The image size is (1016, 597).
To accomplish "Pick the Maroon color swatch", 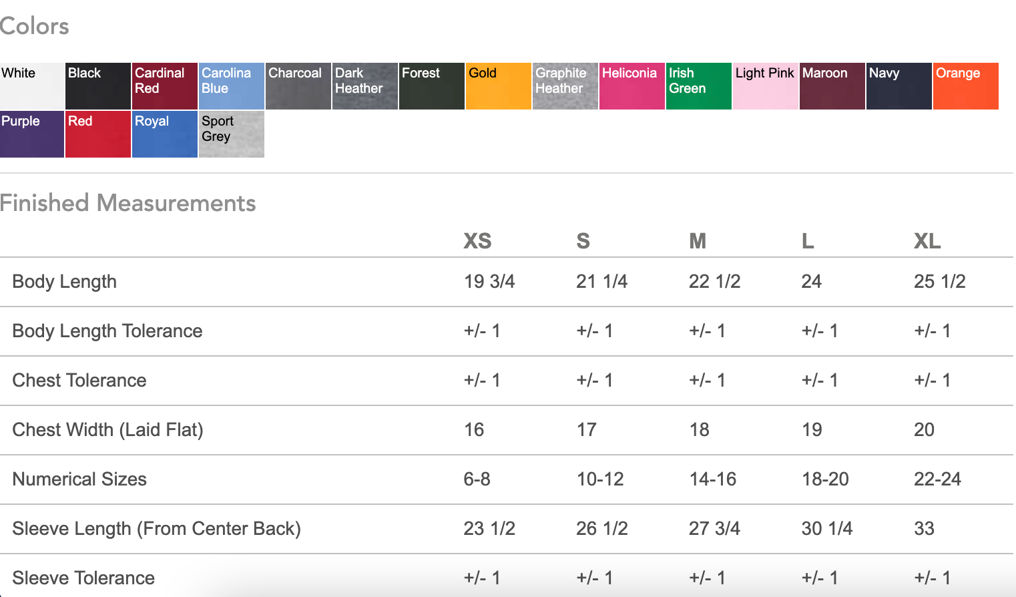I will point(832,86).
